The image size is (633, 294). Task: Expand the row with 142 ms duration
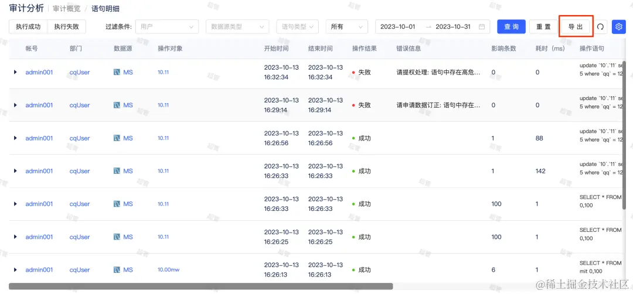pyautogui.click(x=15, y=170)
